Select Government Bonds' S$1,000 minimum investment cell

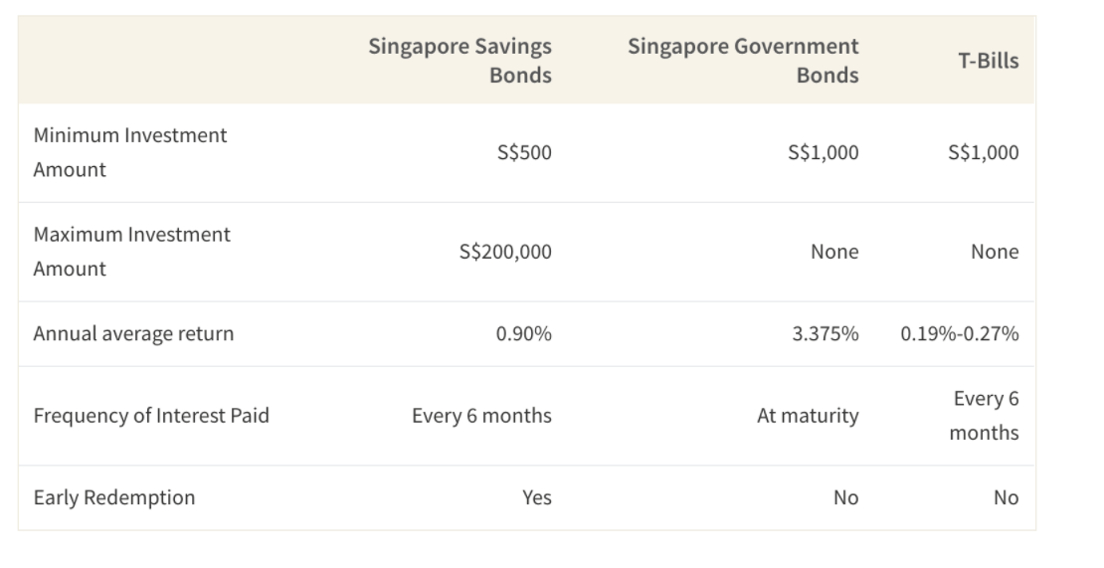pyautogui.click(x=822, y=153)
